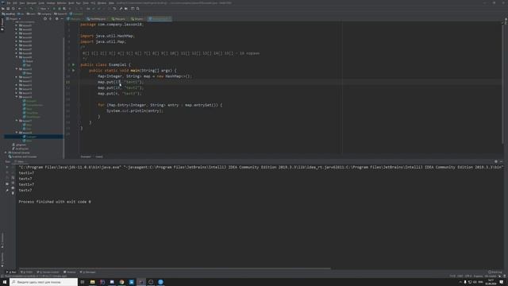This screenshot has height=286, width=508.
Task: Run the program with the toolbar Run icon
Action: pyautogui.click(x=54, y=9)
